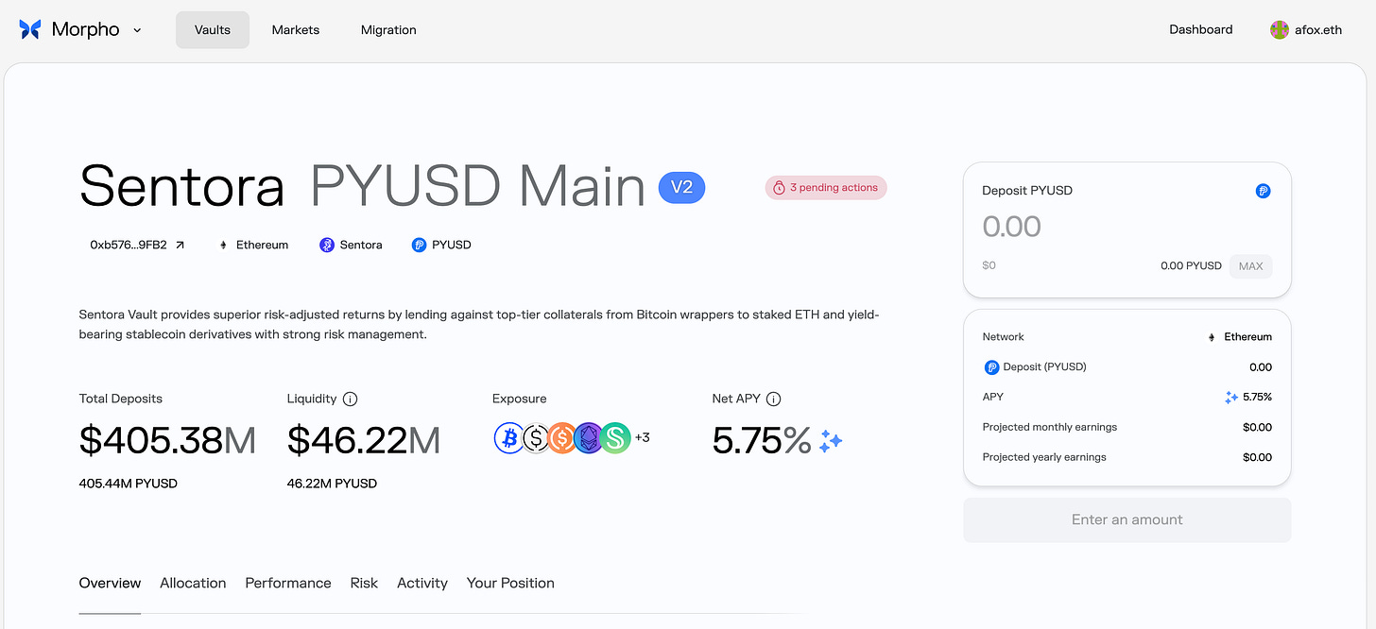Click the Liquidity info icon
1376x629 pixels.
tap(350, 399)
